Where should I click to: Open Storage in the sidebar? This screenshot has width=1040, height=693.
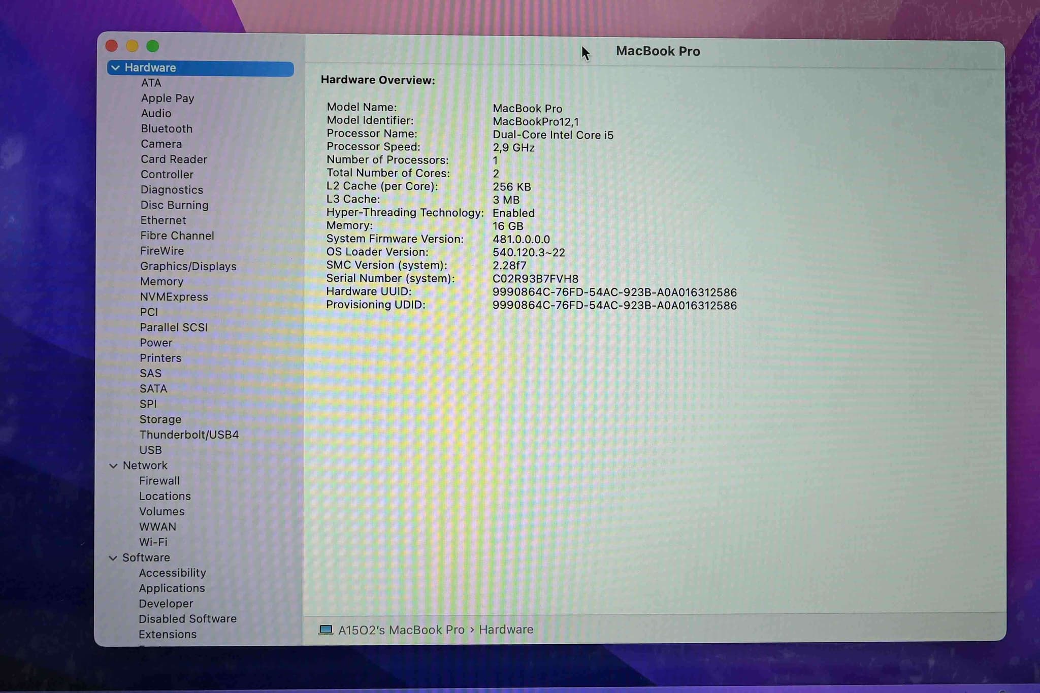(x=160, y=420)
